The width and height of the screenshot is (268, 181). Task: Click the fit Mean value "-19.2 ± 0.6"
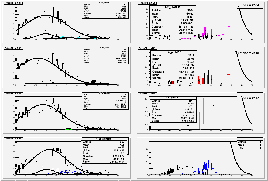click(118, 159)
